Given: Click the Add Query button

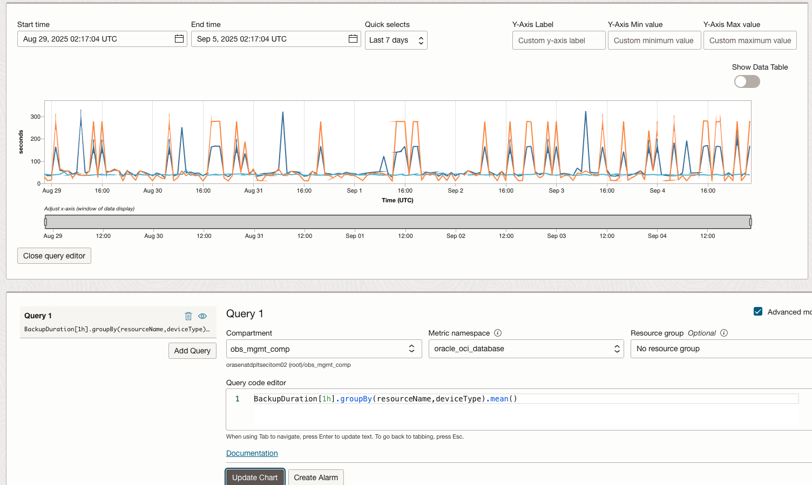Looking at the screenshot, I should tap(192, 350).
